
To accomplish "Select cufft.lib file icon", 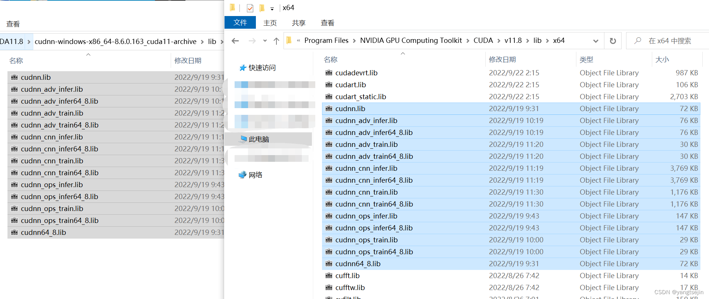I will (329, 276).
